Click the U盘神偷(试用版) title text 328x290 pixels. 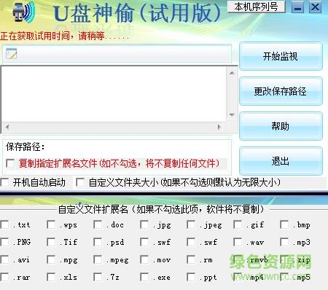(137, 12)
